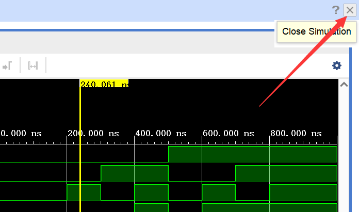Click the 400.000 ns time ruler label
Image resolution: width=359 pixels, height=212 pixels.
(161, 133)
